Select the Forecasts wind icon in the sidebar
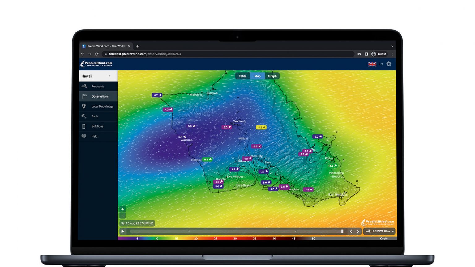 click(x=84, y=86)
